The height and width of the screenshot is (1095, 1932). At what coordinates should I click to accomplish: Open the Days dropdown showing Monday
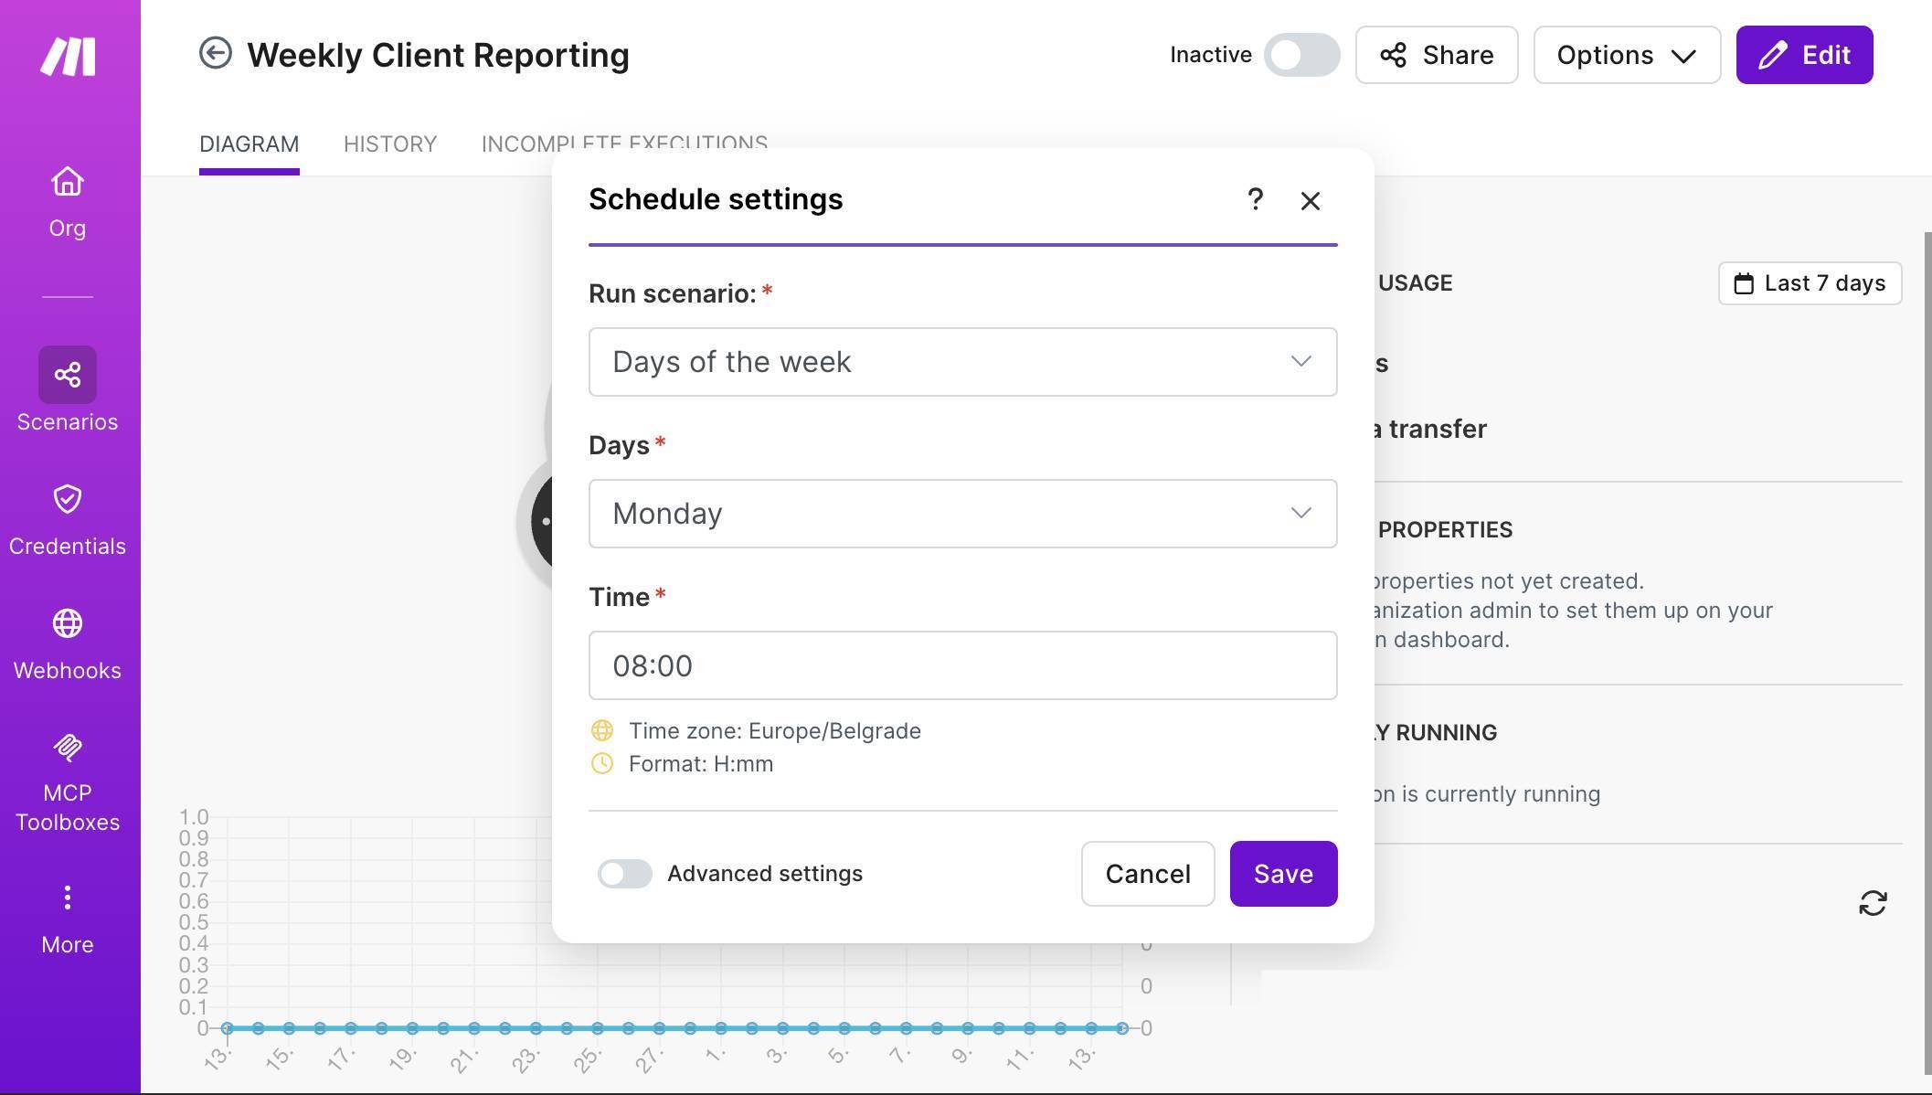(962, 514)
